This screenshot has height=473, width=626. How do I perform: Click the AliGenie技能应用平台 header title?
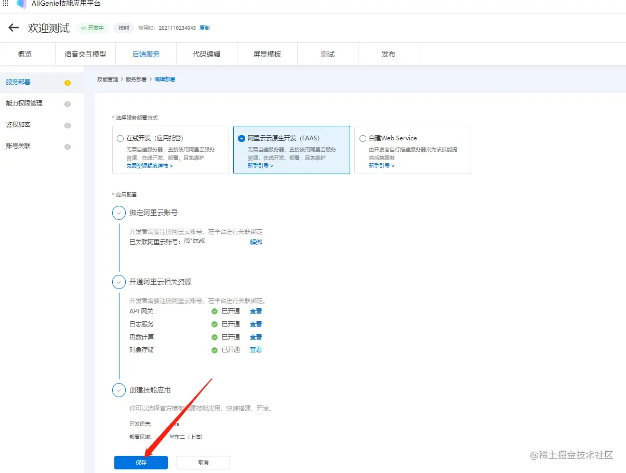(66, 4)
